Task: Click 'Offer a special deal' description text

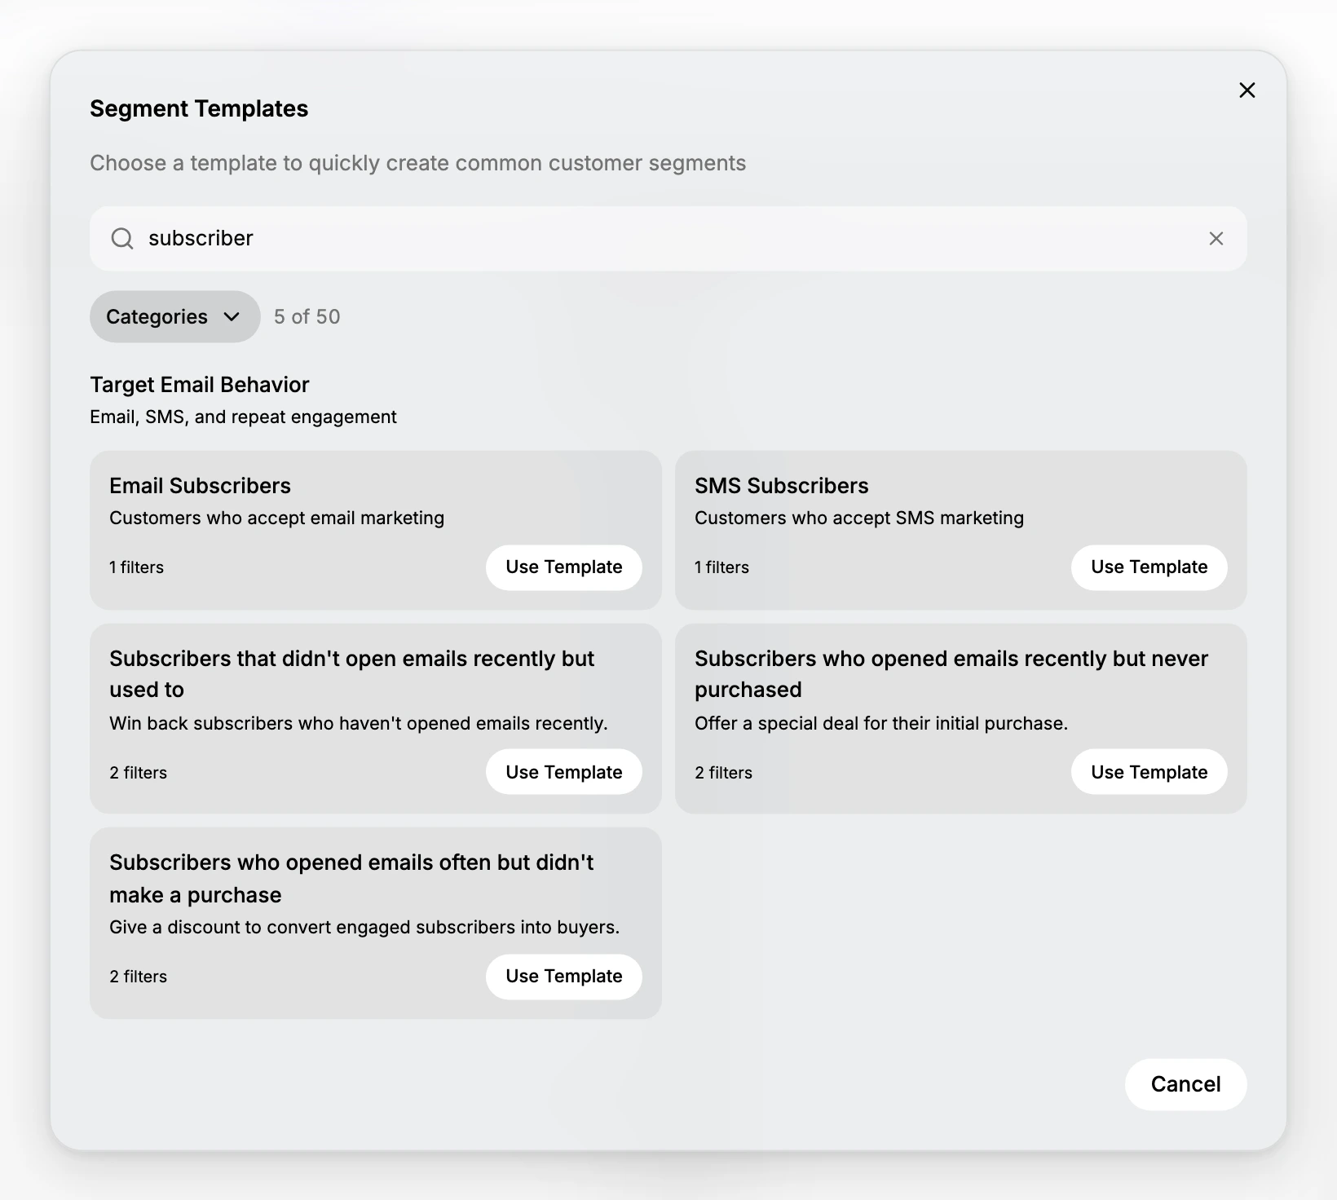Action: click(880, 724)
